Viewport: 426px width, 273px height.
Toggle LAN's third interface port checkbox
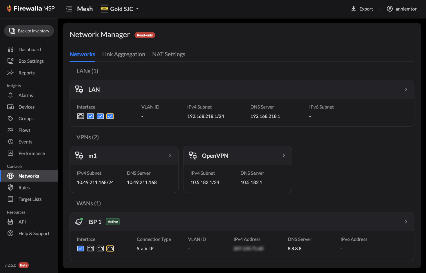(100, 116)
